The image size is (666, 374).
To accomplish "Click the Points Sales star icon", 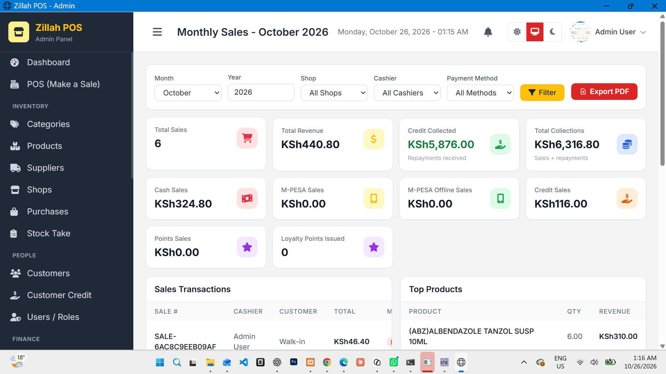I will pos(247,247).
